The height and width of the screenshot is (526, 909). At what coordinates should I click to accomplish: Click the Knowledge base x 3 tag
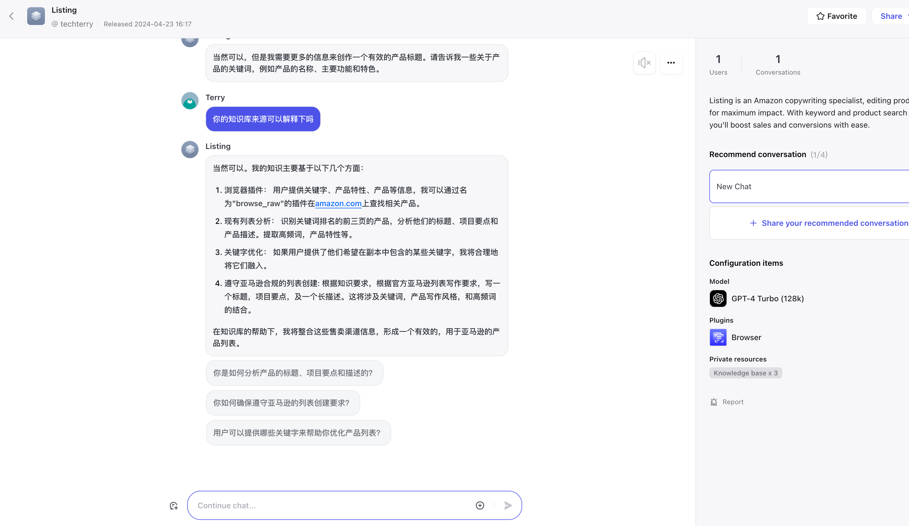coord(746,373)
